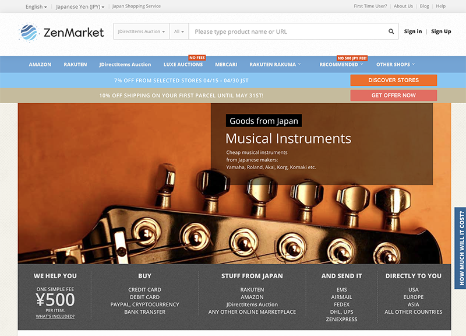Click the Sign Up link
This screenshot has width=466, height=336.
441,32
